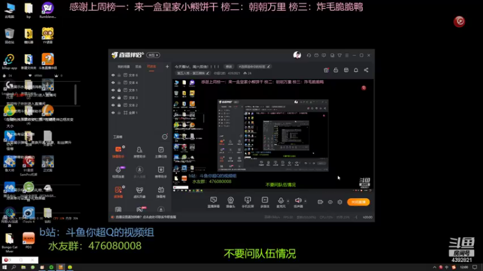Click the unlock padlock icon above the preview
The height and width of the screenshot is (271, 483).
[x=336, y=70]
